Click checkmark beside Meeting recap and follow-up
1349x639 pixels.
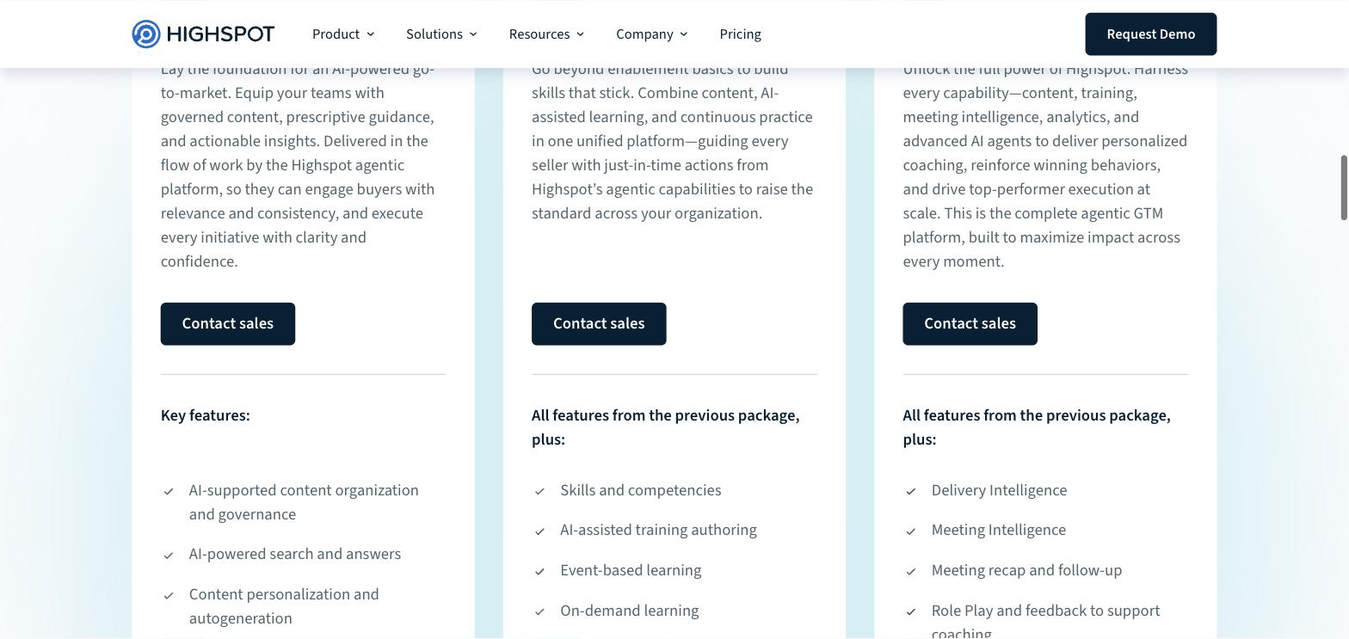(x=911, y=572)
